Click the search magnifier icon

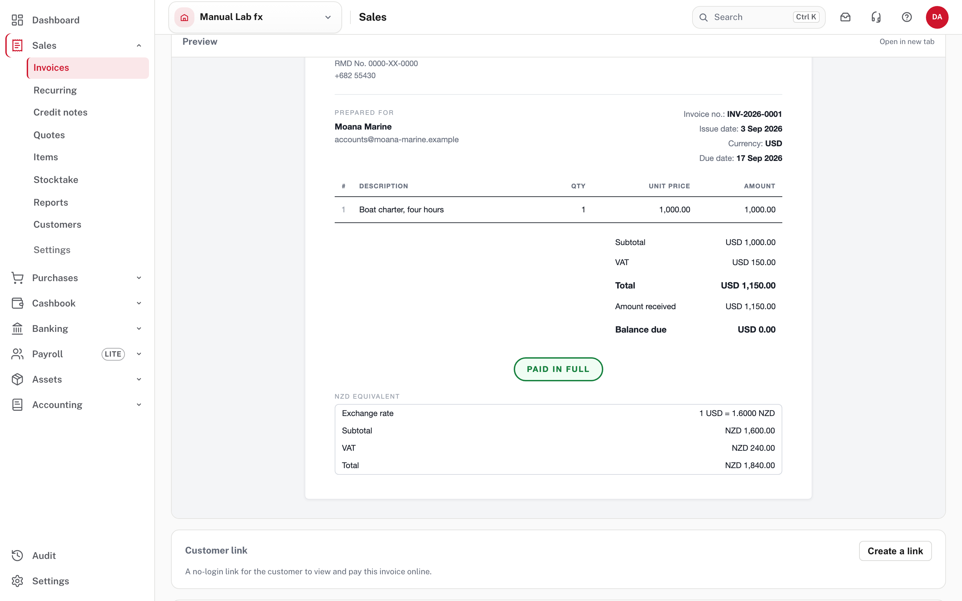pos(703,17)
